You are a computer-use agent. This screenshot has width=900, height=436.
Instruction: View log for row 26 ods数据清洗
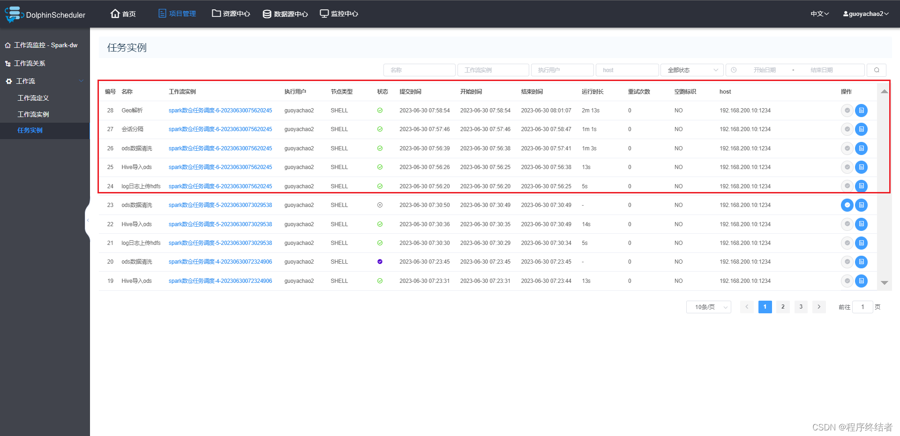[861, 148]
